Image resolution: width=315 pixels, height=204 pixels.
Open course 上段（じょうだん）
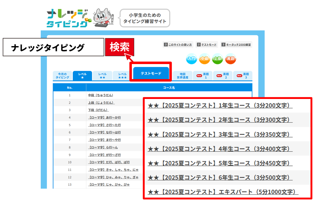pos(101,102)
